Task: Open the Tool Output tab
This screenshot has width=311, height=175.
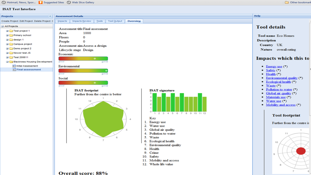Action: (x=115, y=21)
